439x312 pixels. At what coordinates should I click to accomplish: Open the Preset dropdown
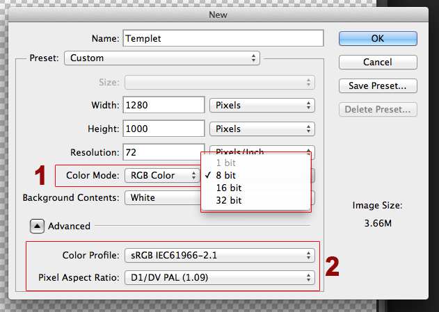pyautogui.click(x=162, y=58)
